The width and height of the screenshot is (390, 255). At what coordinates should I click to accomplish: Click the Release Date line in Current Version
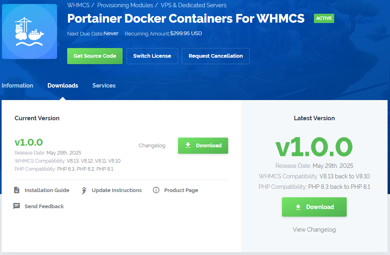tap(48, 153)
